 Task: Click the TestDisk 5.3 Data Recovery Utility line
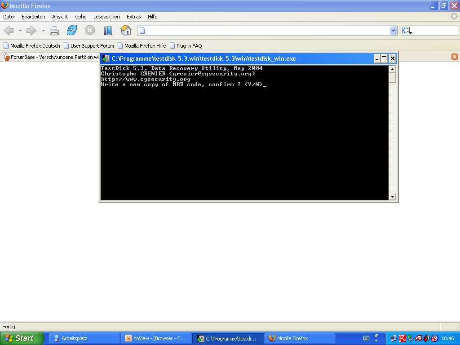click(181, 68)
